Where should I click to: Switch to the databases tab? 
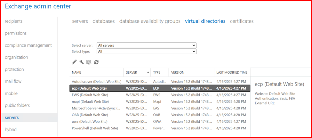103,21
